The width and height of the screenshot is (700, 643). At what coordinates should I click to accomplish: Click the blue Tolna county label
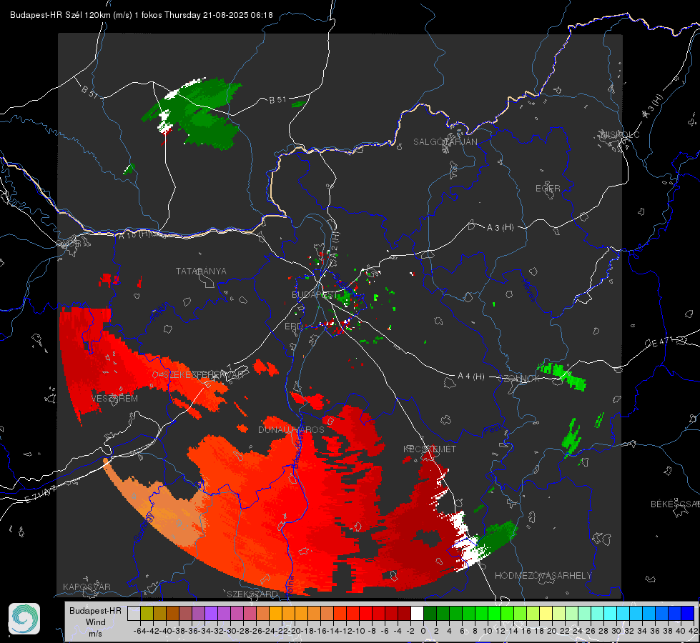point(290,585)
